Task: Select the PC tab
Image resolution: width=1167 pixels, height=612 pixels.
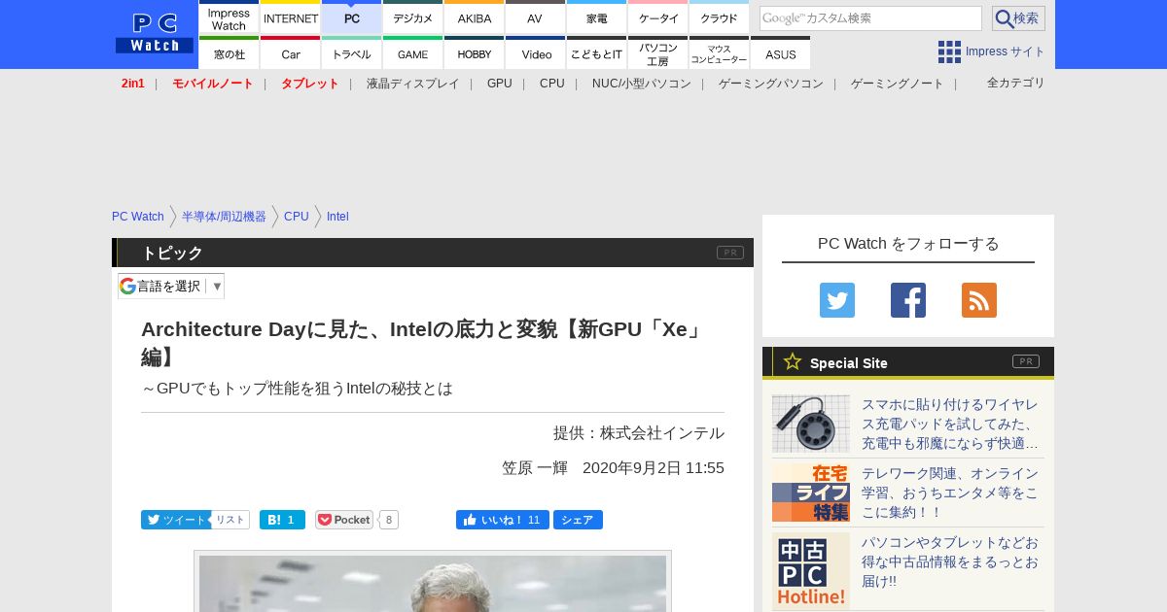Action: (352, 17)
